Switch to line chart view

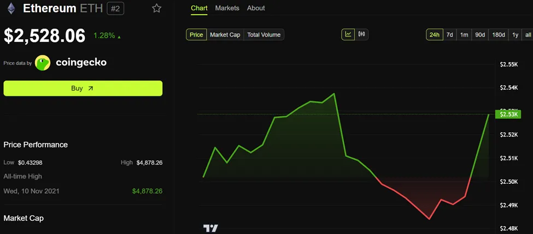348,34
